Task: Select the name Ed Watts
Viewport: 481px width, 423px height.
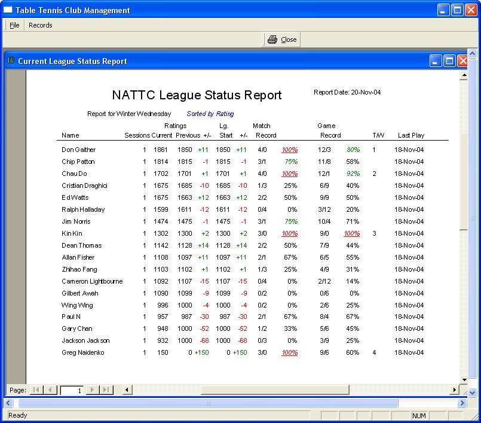Action: click(x=75, y=197)
